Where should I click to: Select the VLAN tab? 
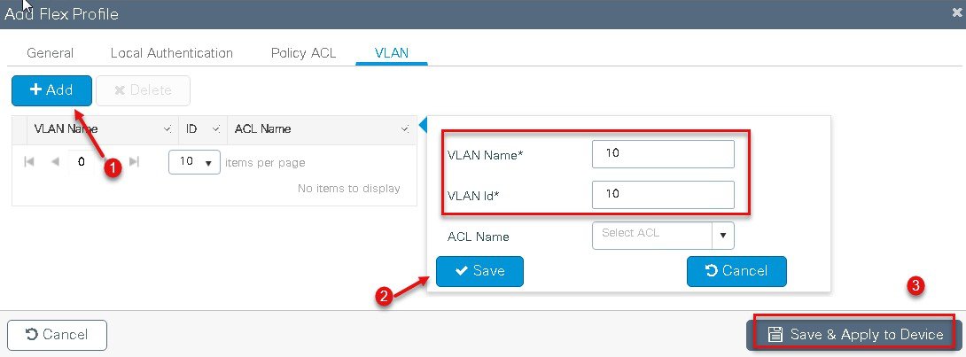tap(392, 53)
